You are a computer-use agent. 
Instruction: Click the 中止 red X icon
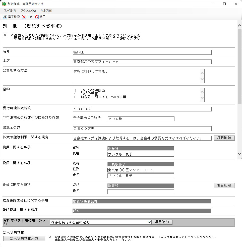click(x=24, y=17)
